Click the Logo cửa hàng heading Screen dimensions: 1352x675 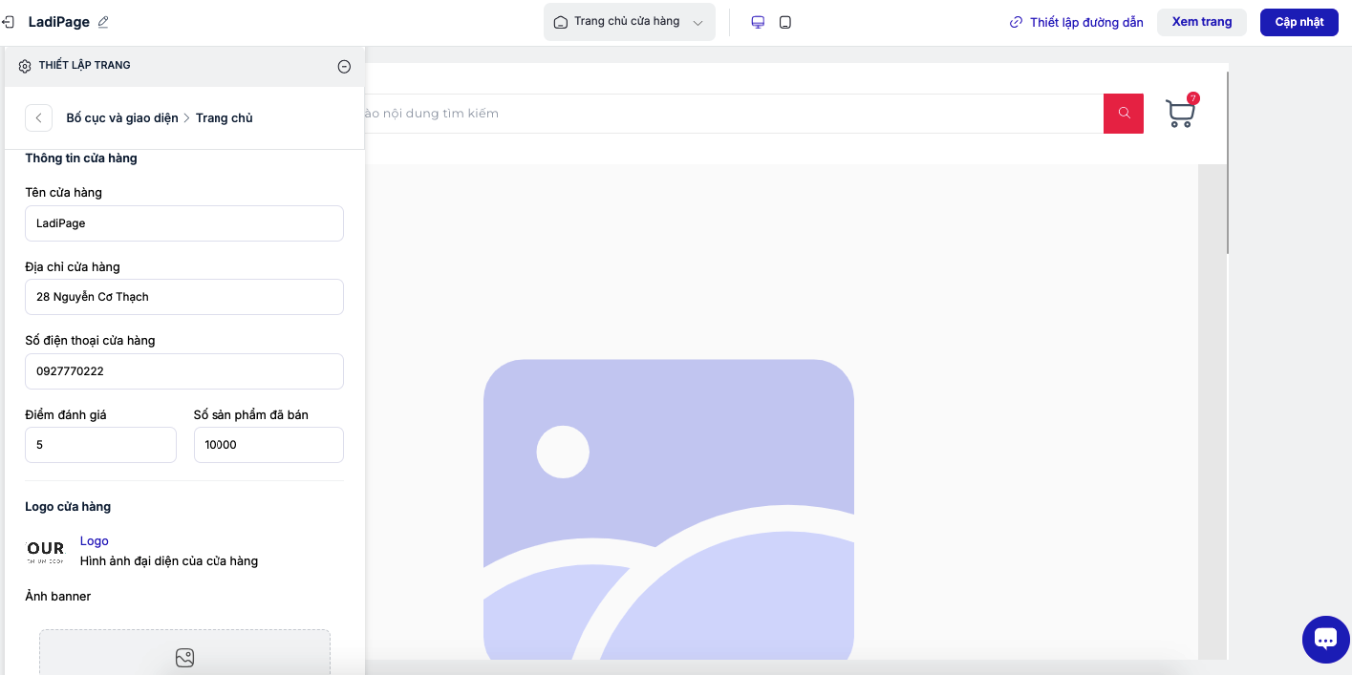pyautogui.click(x=68, y=507)
